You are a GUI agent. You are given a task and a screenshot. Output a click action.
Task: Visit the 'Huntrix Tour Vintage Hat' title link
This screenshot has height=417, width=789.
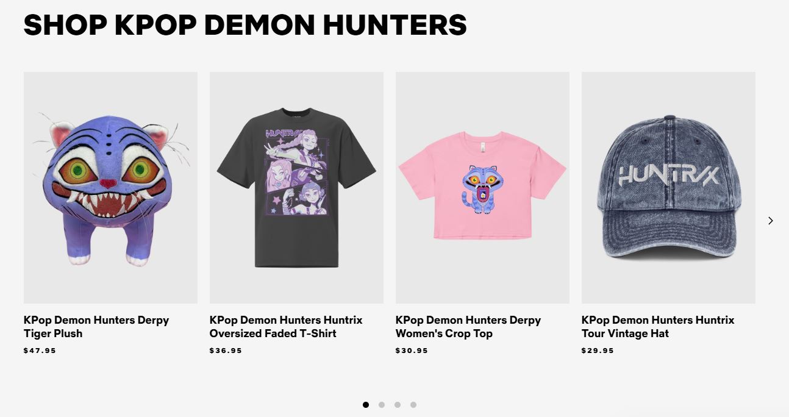[658, 327]
